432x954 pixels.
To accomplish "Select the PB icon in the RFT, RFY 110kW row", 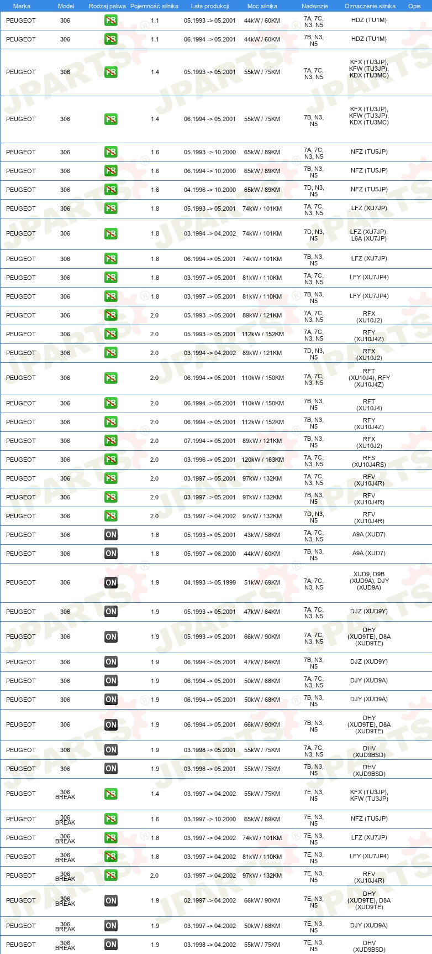I will tap(111, 378).
